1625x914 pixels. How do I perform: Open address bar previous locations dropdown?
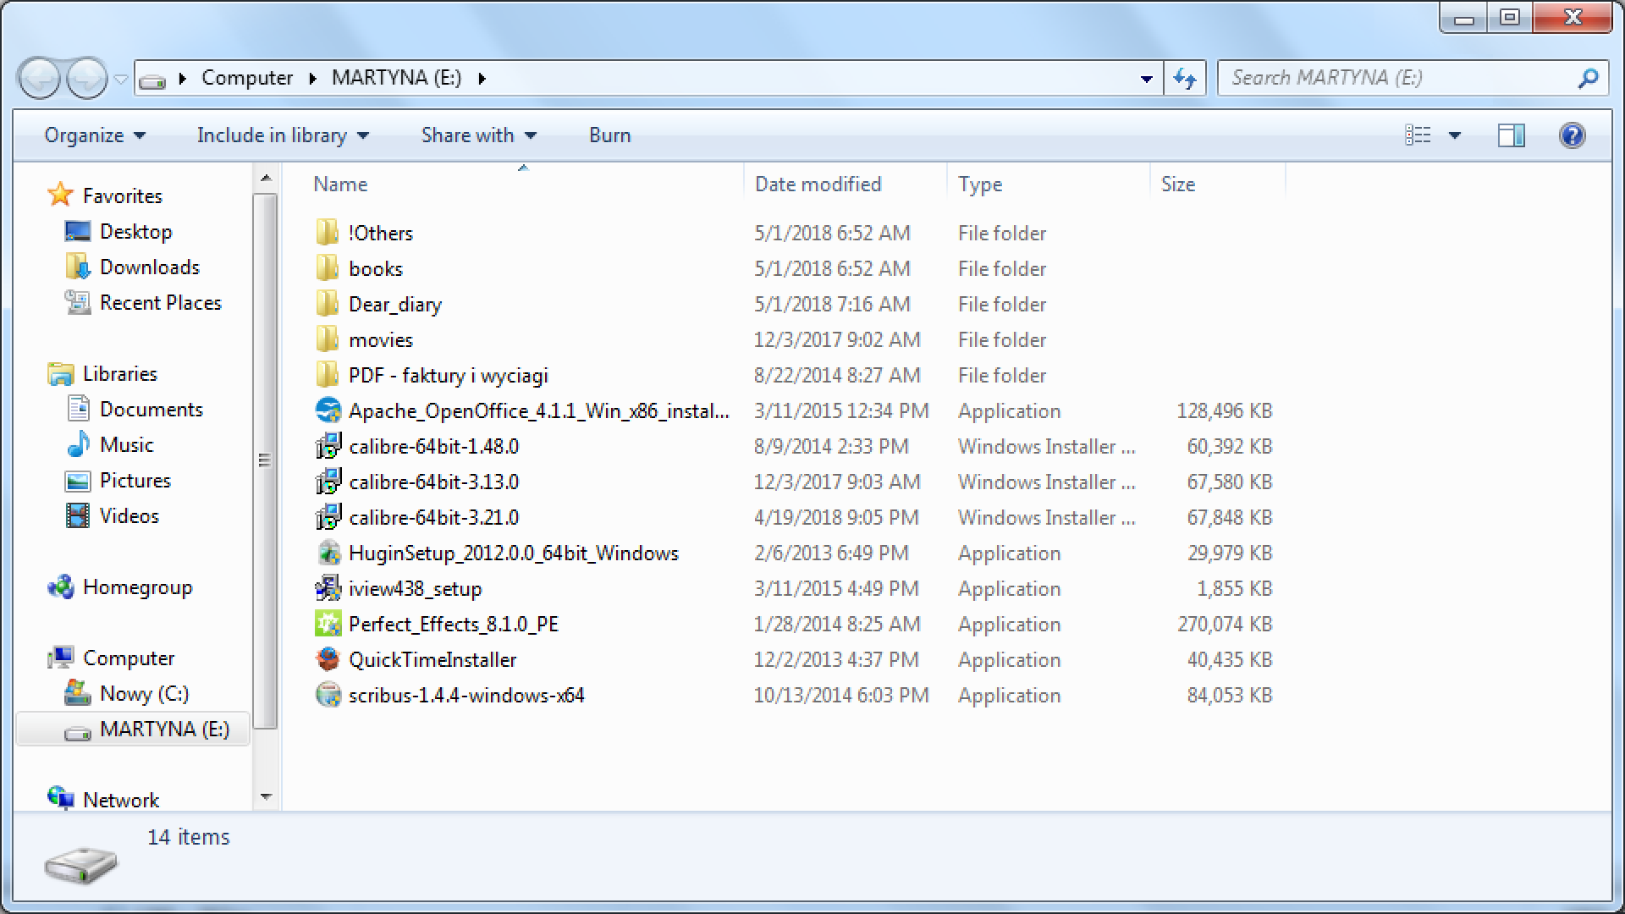[1146, 79]
